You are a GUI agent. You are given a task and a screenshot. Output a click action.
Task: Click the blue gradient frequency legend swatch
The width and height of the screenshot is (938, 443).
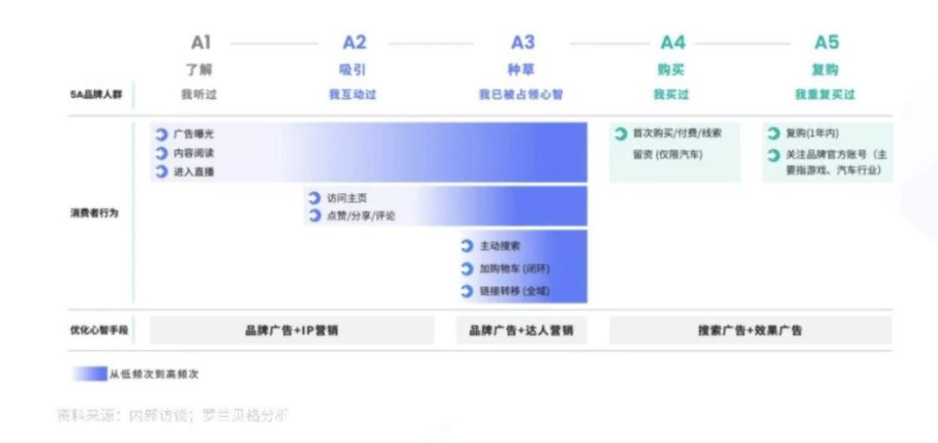click(x=89, y=375)
